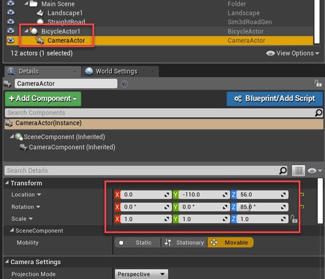Collapse SceneComponent (Inherited) node
The image size is (325, 279).
(x=12, y=137)
